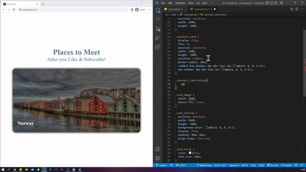This screenshot has width=306, height=172.
Task: Open the VS Code Search view
Action: [158, 19]
